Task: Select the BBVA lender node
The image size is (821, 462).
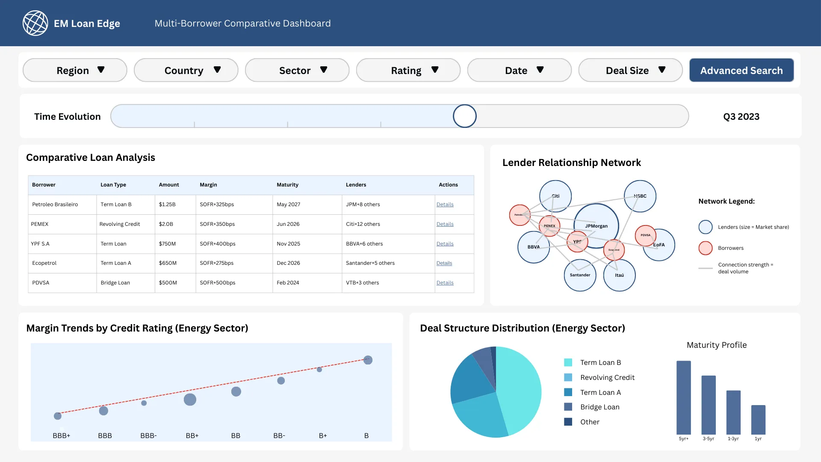Action: click(x=534, y=247)
